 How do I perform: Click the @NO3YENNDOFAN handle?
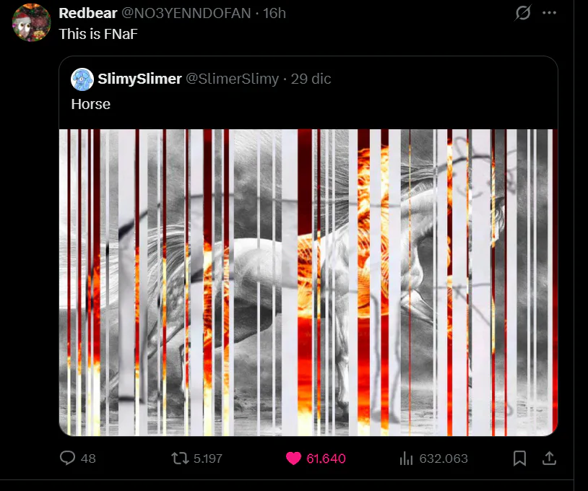186,13
